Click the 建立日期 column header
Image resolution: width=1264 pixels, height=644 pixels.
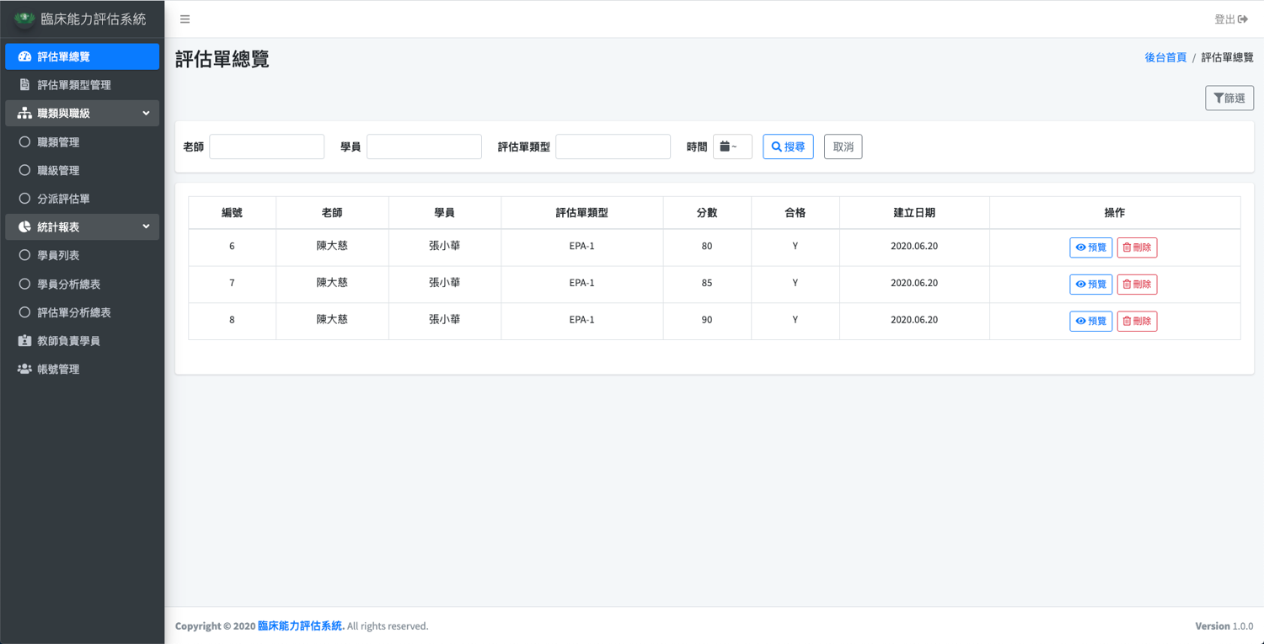click(914, 213)
